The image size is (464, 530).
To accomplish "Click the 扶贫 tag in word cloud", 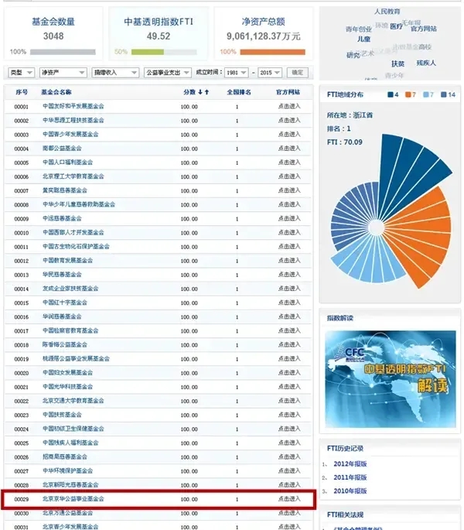I will tap(397, 63).
